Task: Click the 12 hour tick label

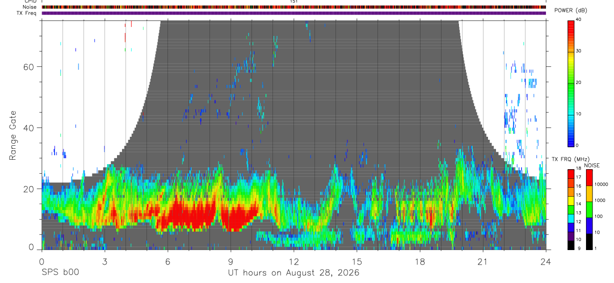Action: click(x=294, y=261)
